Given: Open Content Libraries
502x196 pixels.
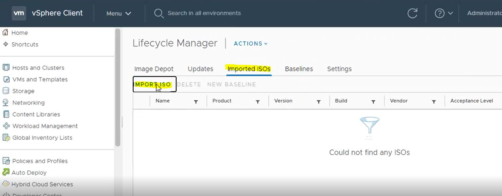Looking at the screenshot, I should pyautogui.click(x=36, y=114).
